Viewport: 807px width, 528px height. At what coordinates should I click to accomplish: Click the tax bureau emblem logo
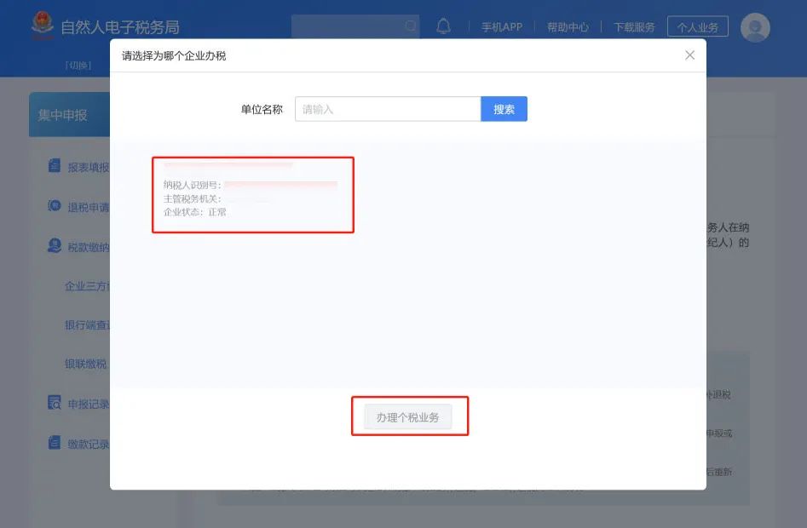43,25
